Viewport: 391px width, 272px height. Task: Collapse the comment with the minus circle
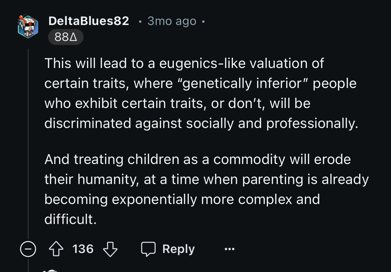28,249
